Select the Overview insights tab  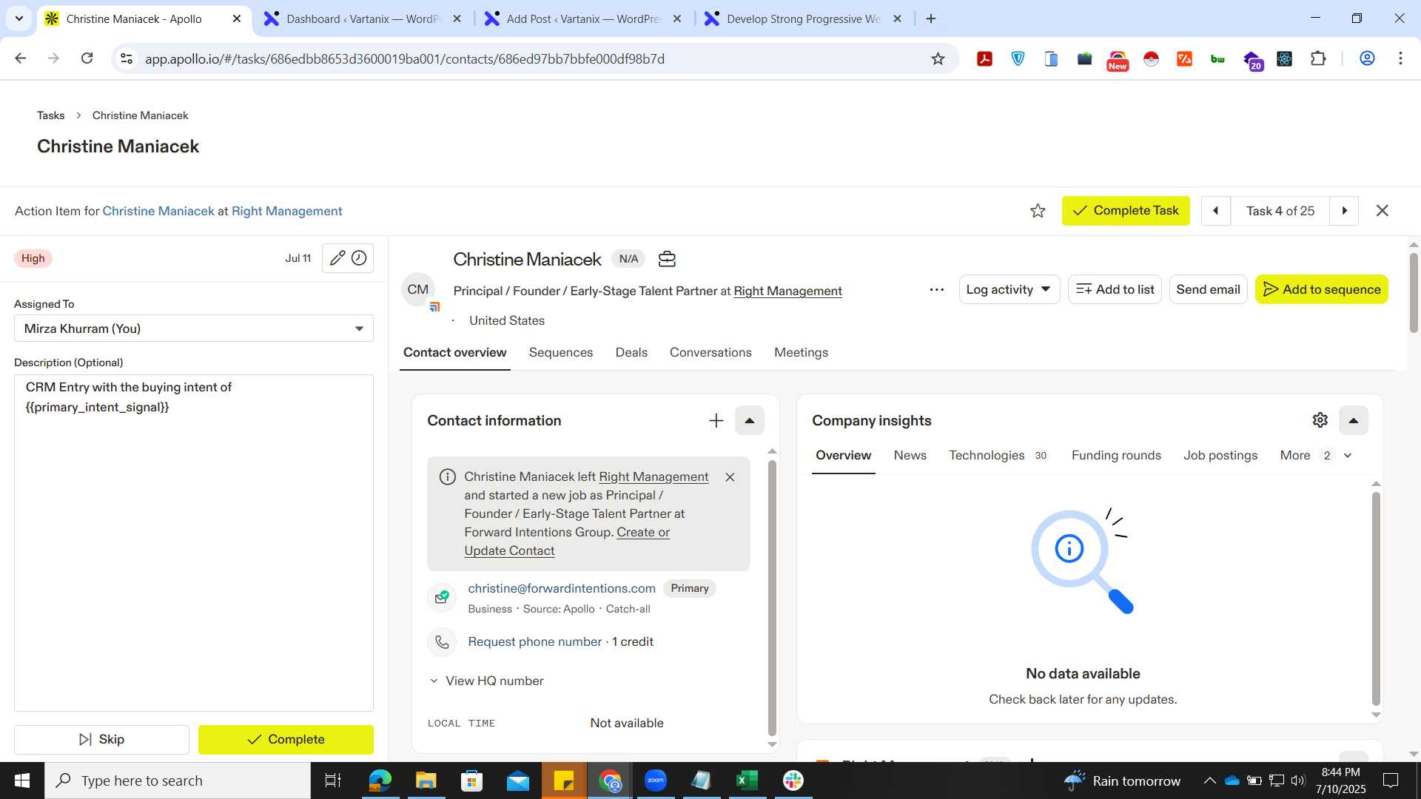(843, 456)
